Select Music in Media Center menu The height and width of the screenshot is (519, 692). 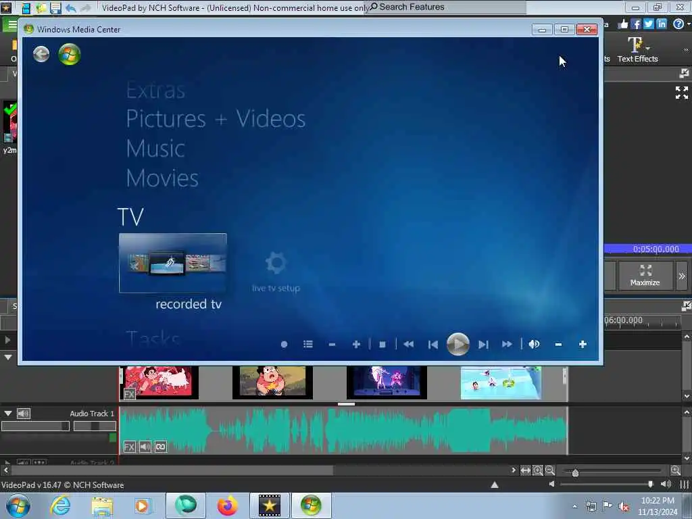click(x=155, y=148)
